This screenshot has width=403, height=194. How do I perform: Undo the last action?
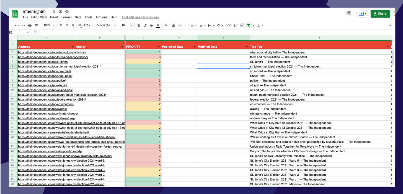coord(17,25)
